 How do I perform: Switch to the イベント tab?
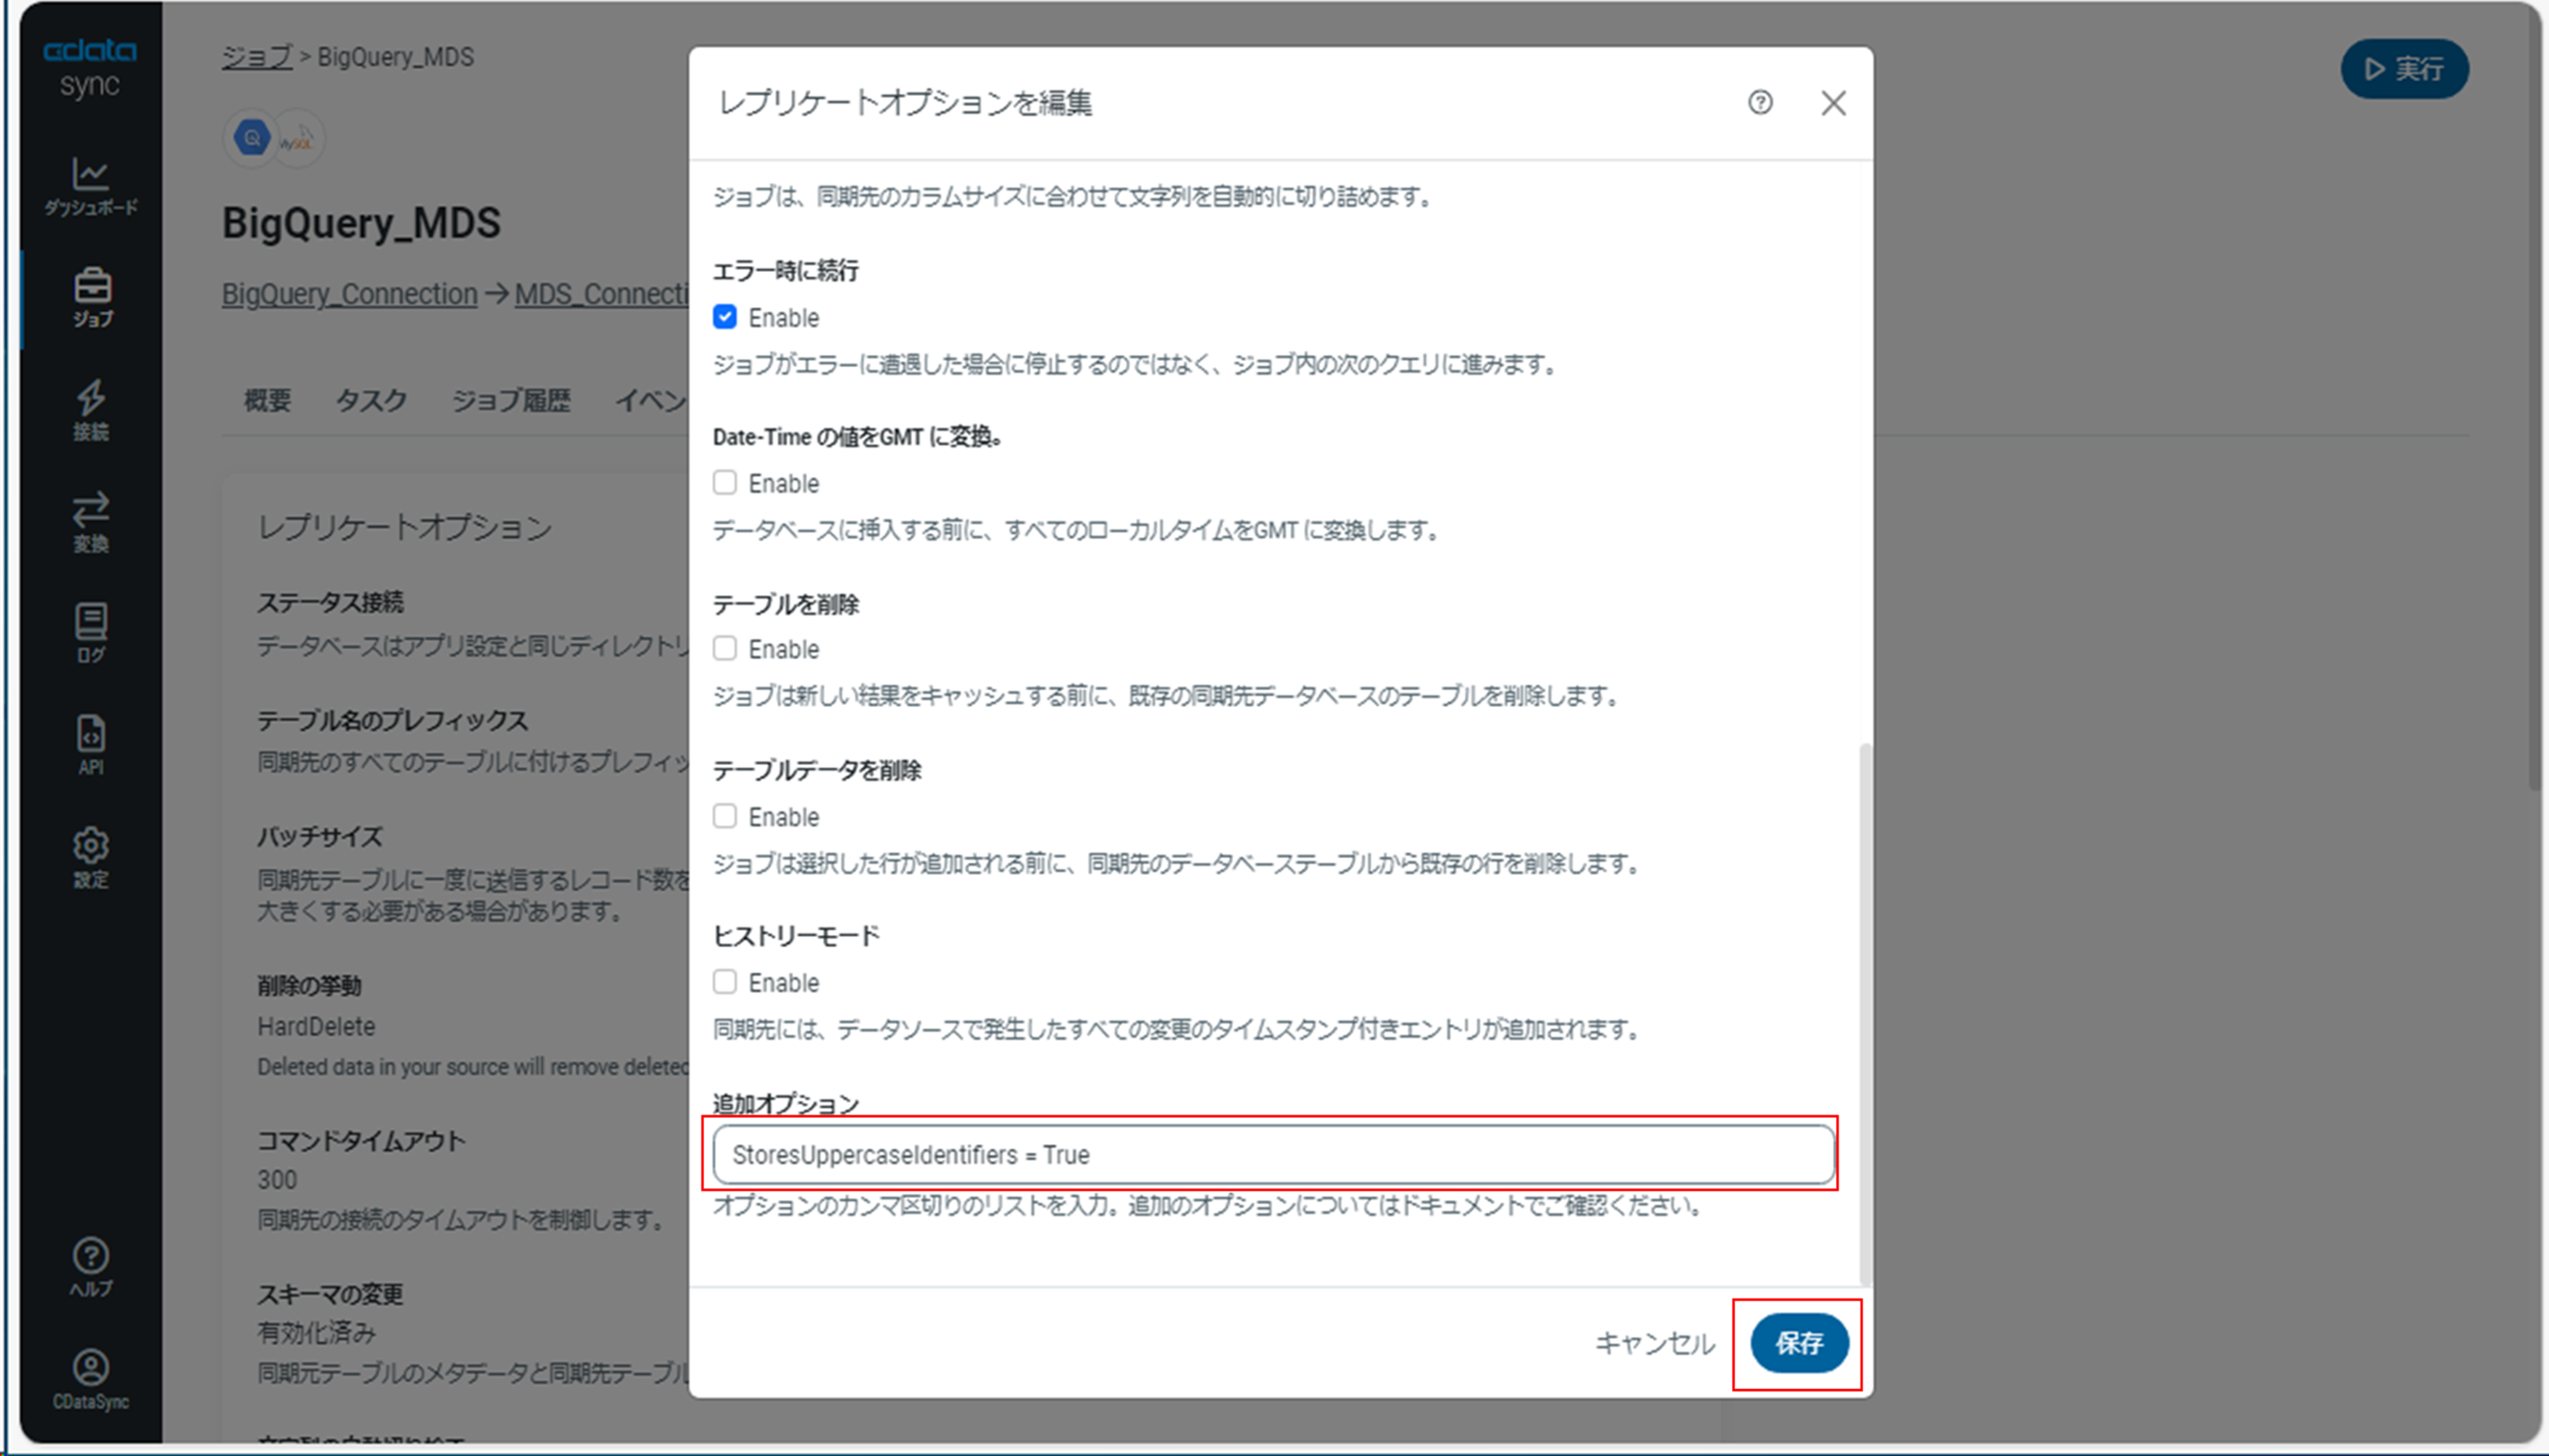pos(650,400)
